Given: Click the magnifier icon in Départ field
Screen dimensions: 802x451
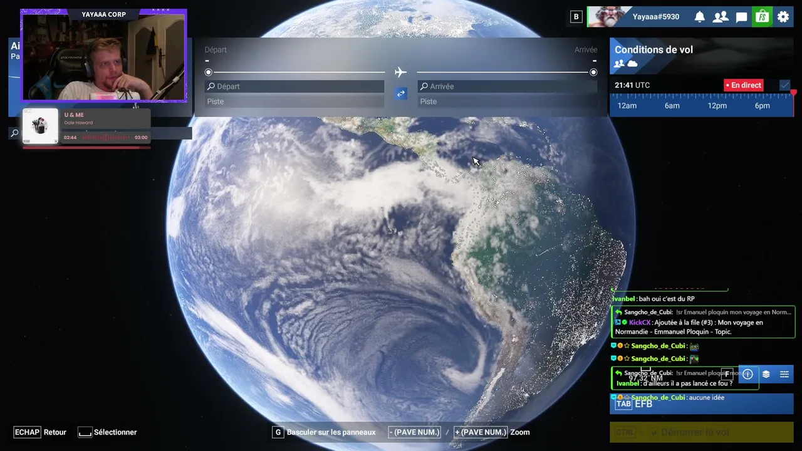Looking at the screenshot, I should click(x=211, y=86).
